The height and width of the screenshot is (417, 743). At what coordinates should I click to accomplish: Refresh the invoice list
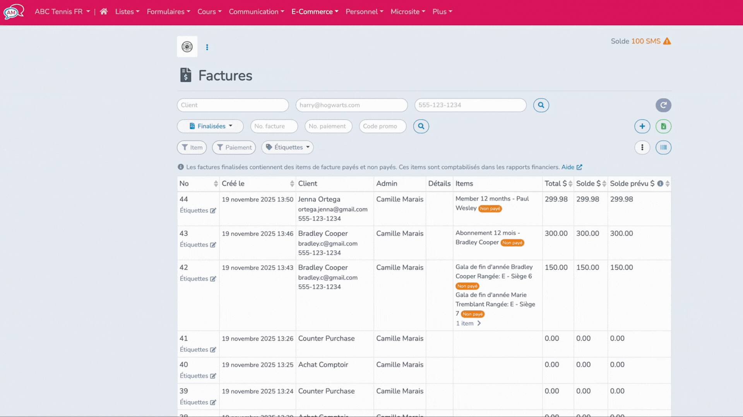pos(663,105)
